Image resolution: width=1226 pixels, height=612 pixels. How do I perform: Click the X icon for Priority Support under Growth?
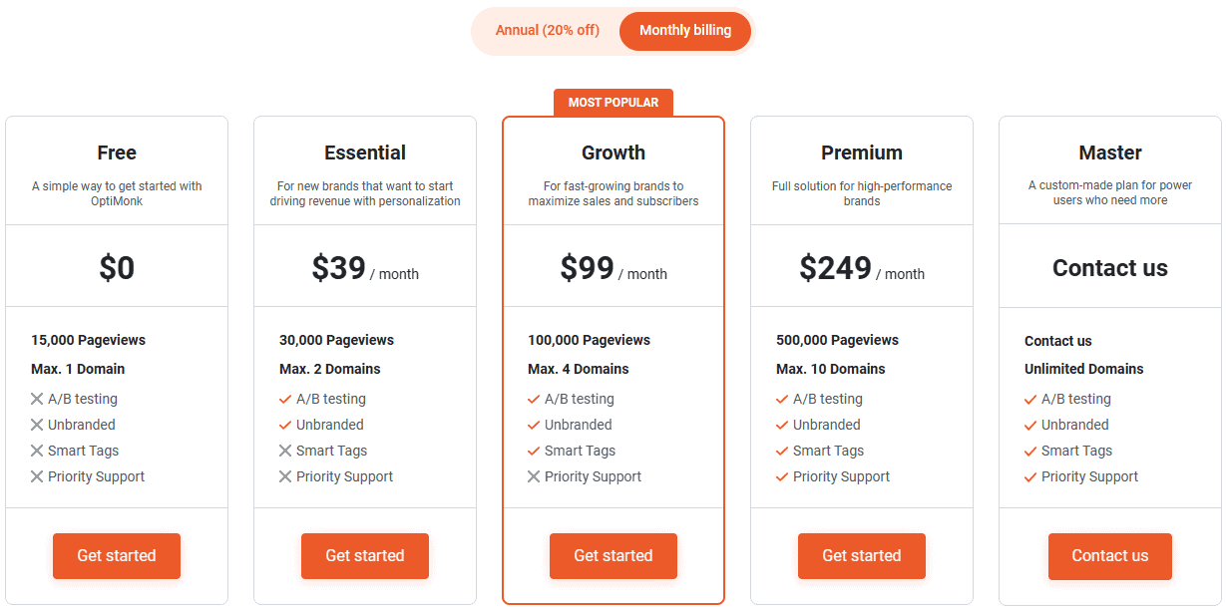[x=533, y=475]
